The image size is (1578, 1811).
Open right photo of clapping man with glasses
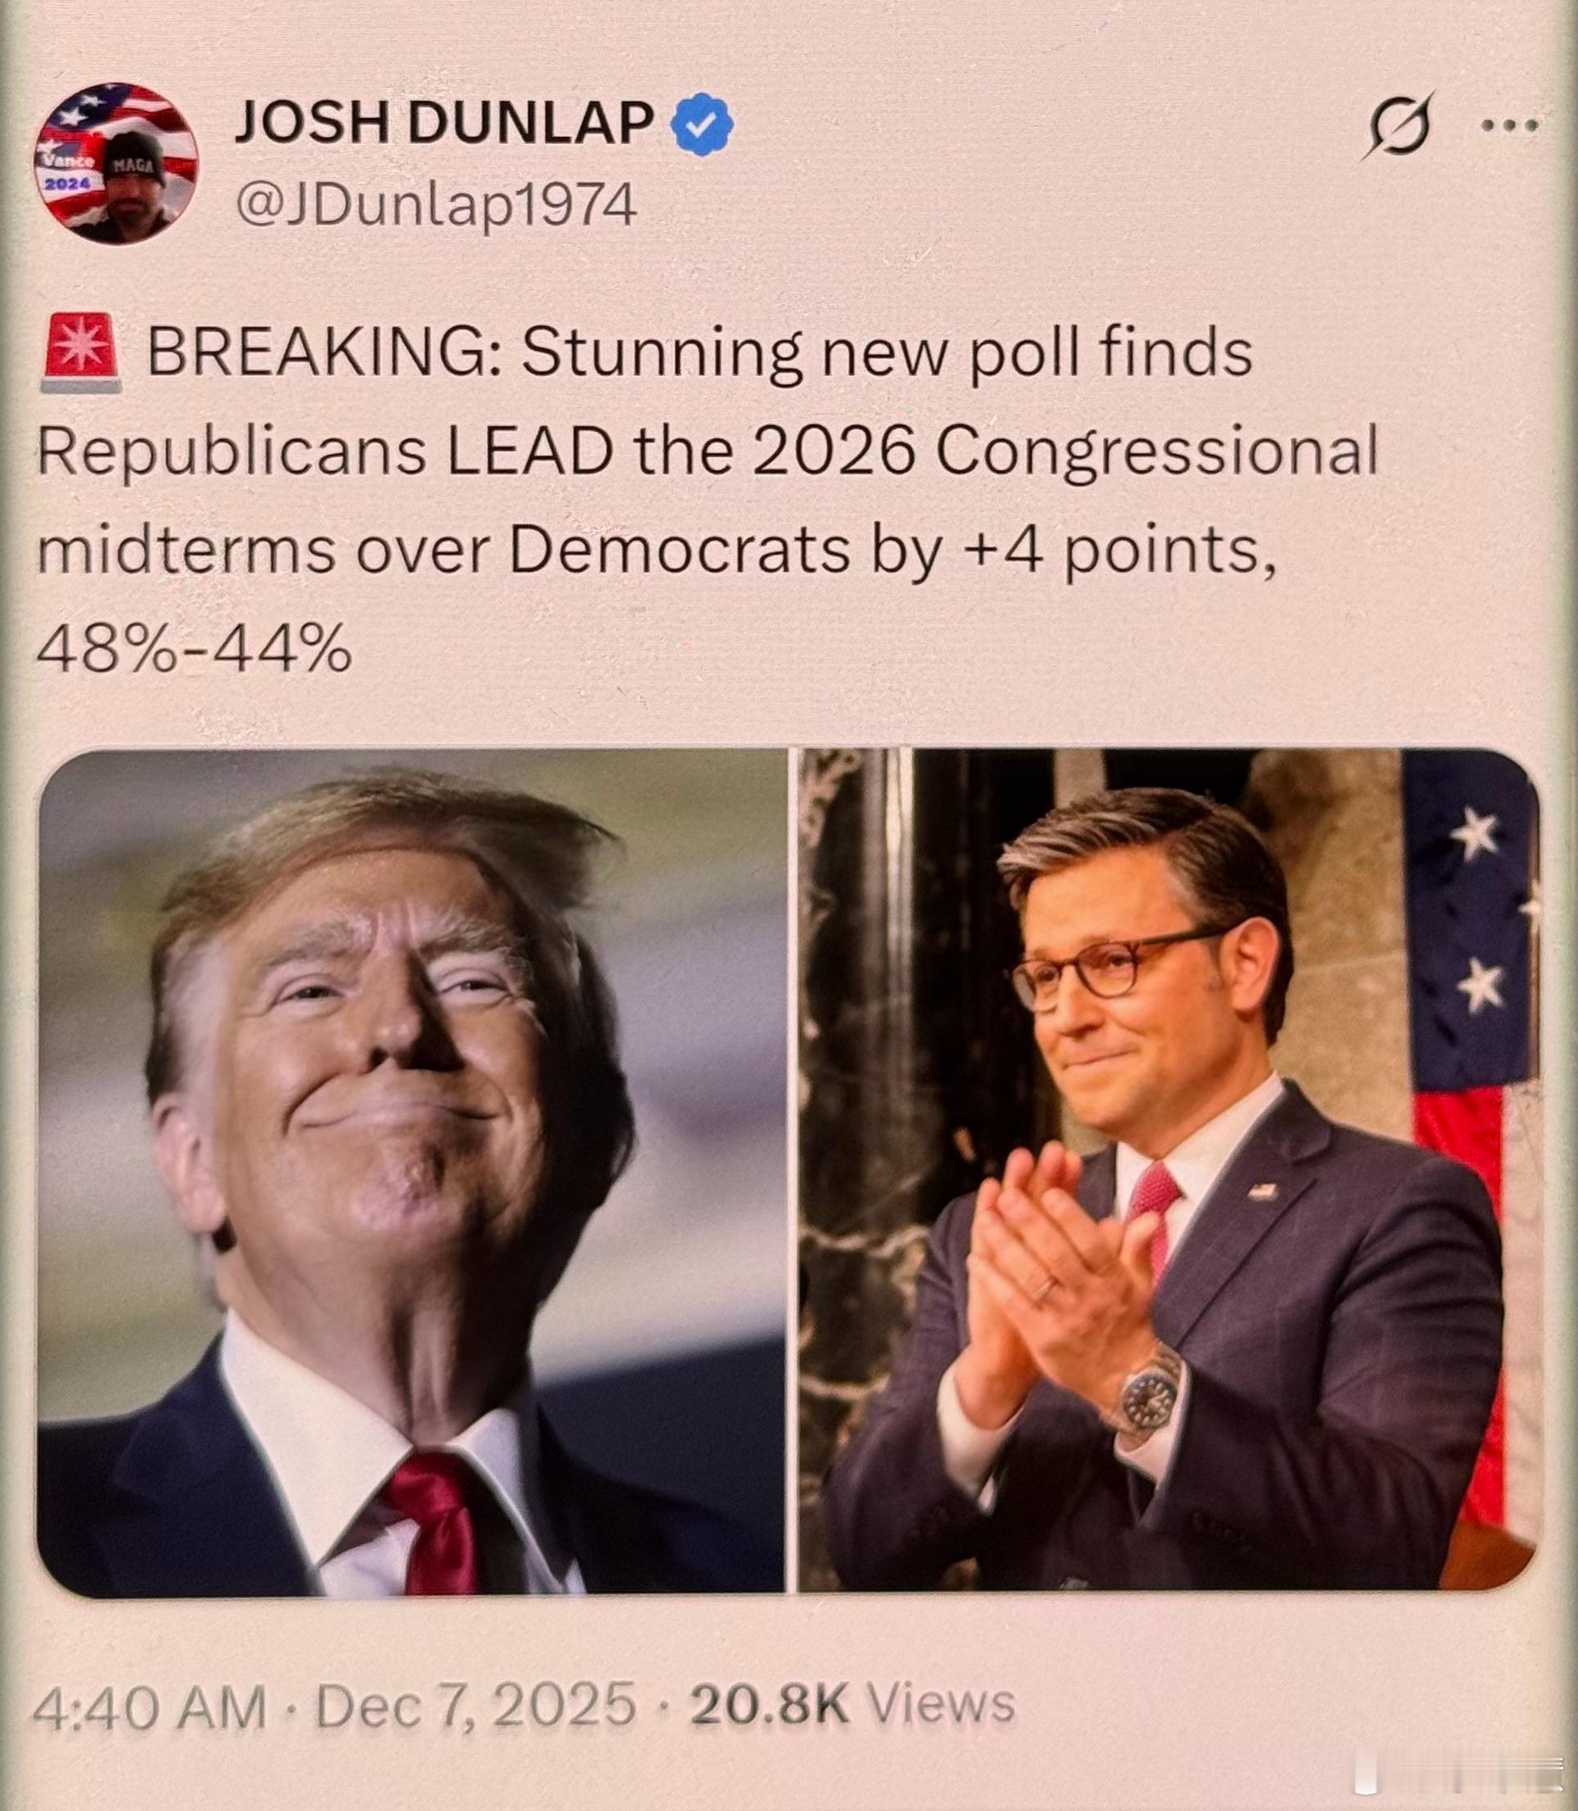(x=1169, y=1171)
